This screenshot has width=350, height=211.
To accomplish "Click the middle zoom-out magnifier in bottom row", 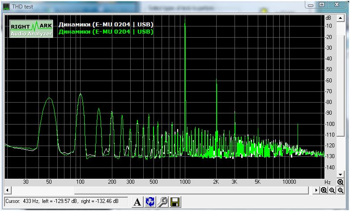I will (x=332, y=190).
